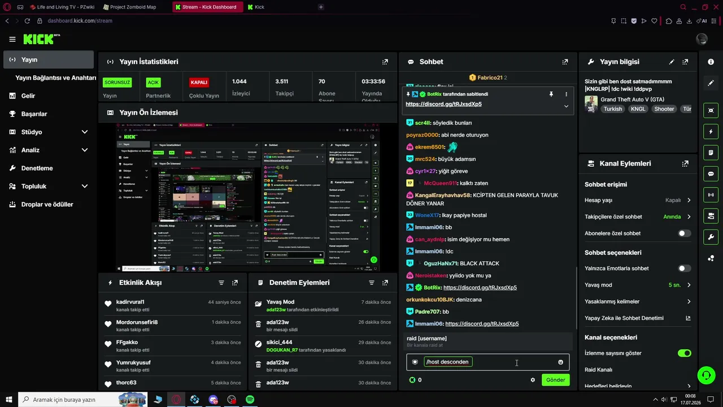Click the three-dots cluster icon in right rail
The width and height of the screenshot is (723, 407).
point(711,258)
